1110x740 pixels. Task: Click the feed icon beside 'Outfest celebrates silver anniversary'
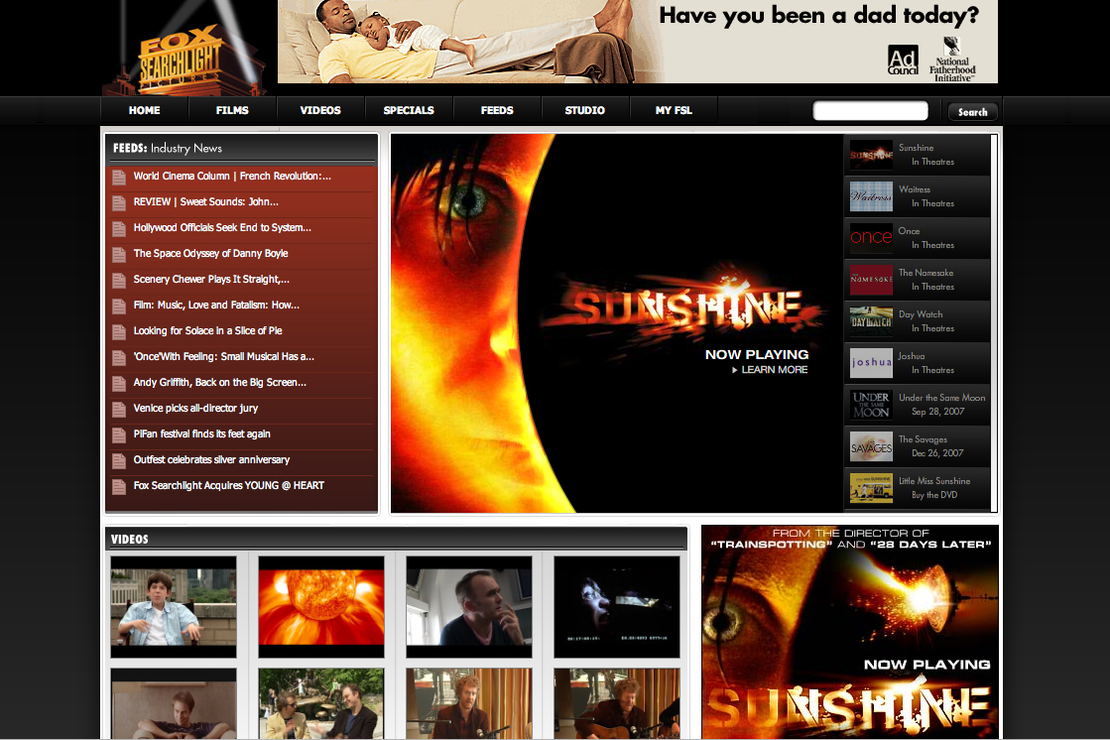(121, 459)
